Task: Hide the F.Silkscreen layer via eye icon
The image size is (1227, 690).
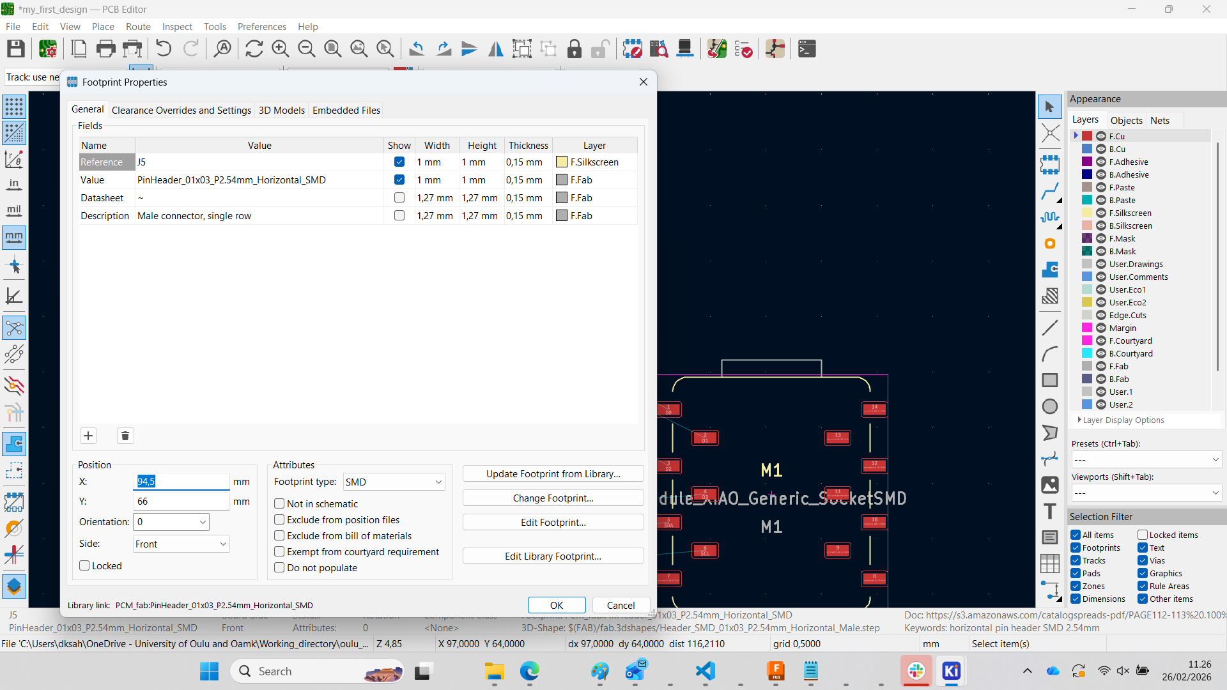Action: [1101, 213]
